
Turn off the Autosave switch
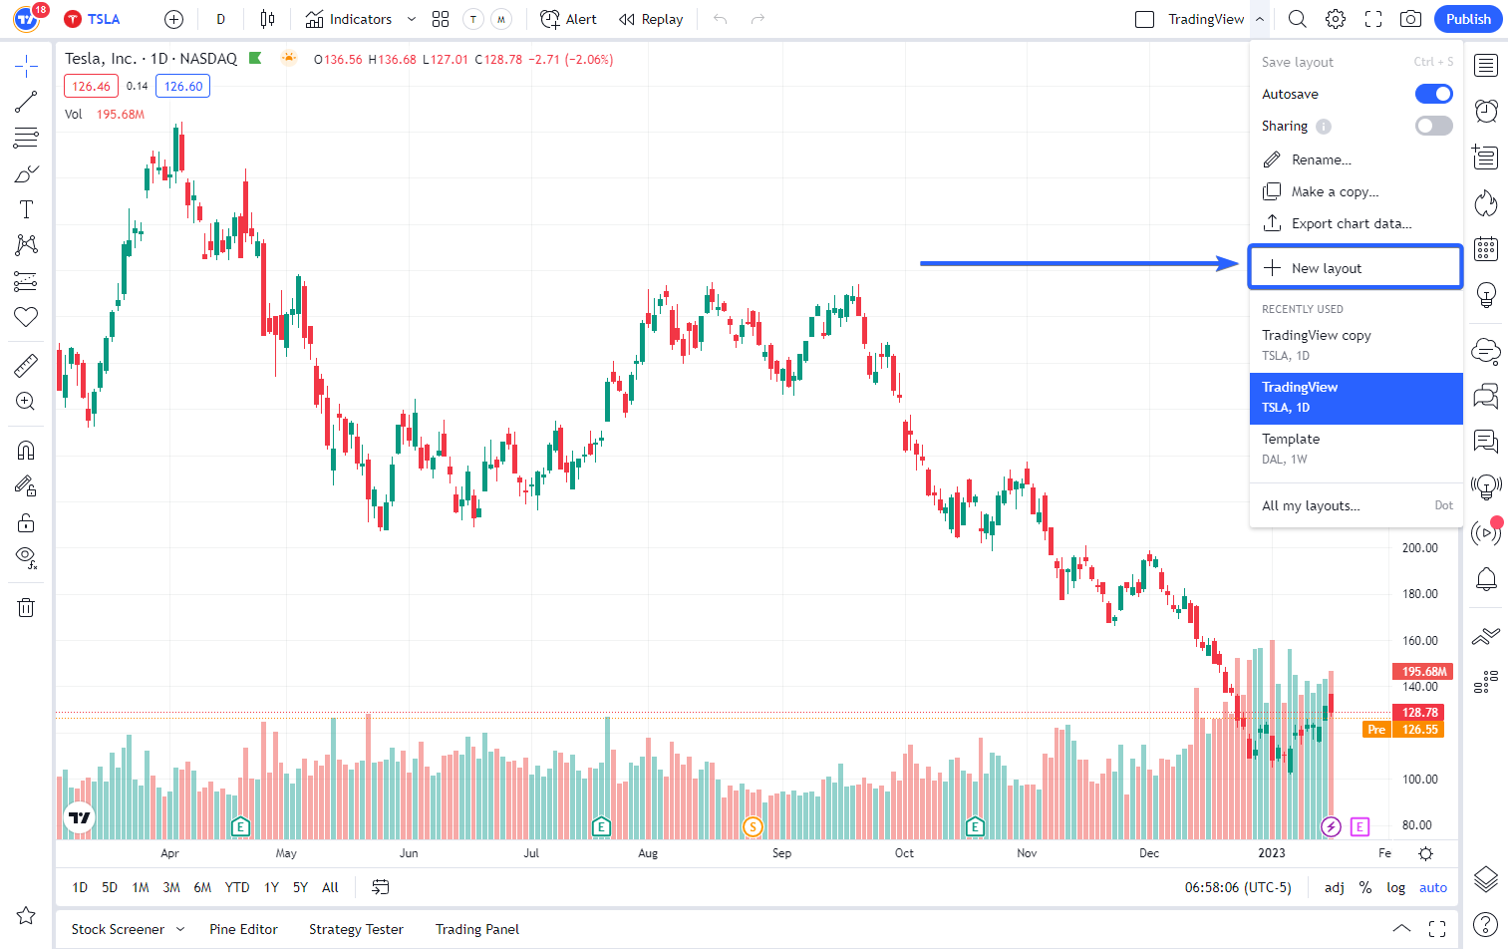pos(1433,94)
